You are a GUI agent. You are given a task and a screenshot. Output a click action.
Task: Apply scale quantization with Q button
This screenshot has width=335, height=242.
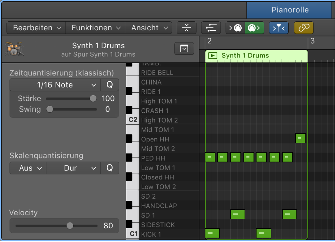click(x=109, y=168)
